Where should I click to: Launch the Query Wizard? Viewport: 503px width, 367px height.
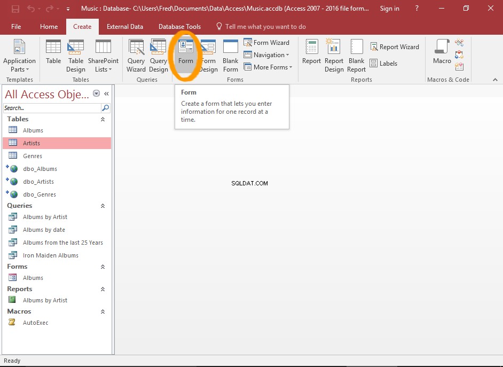pyautogui.click(x=136, y=56)
